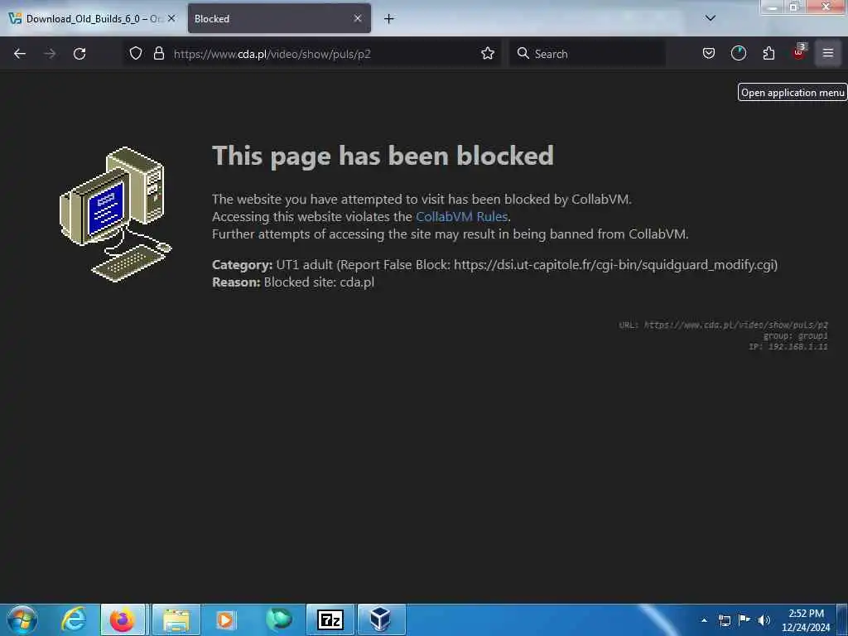Open the Windows Start menu
The height and width of the screenshot is (636, 848).
click(22, 619)
